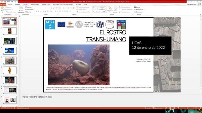
Task: Switch to the REVISAR ribbon tab
Action: tap(78, 4)
